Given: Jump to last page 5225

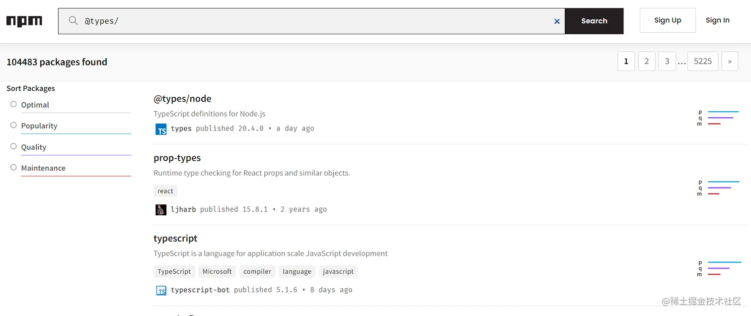Looking at the screenshot, I should pos(702,61).
